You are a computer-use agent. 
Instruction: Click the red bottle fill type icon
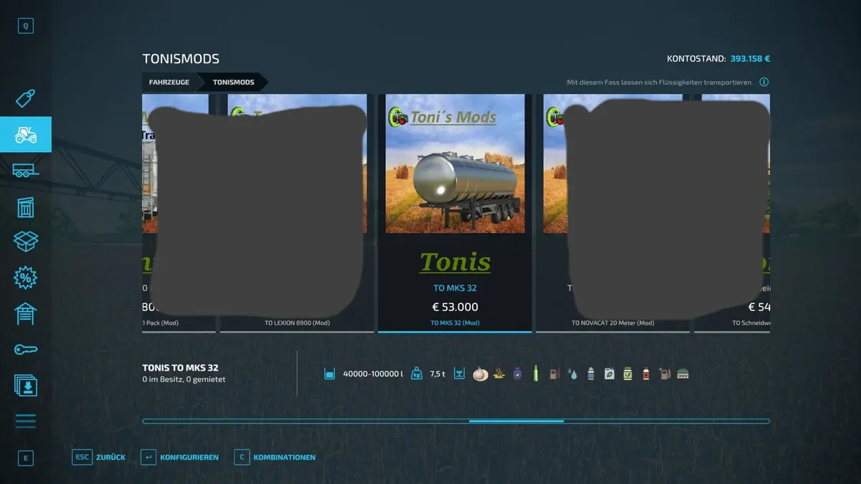(x=646, y=374)
